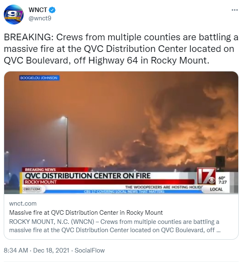Image resolution: width=242 pixels, height=265 pixels.
Task: Click the BREAKING tweet text body
Action: [121, 49]
